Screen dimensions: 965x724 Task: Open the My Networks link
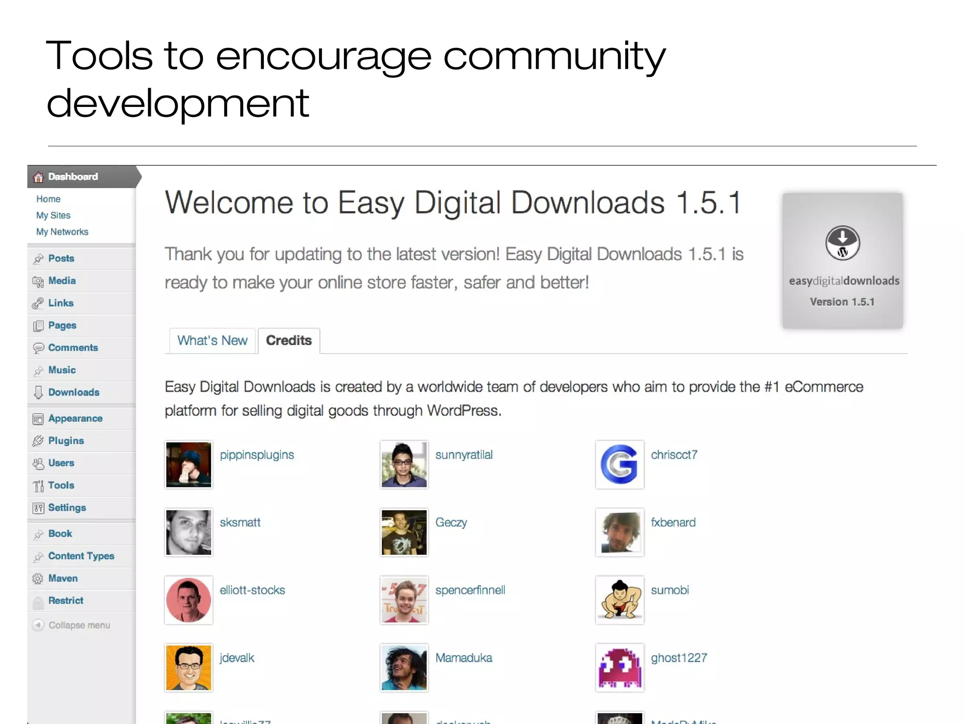[x=62, y=232]
